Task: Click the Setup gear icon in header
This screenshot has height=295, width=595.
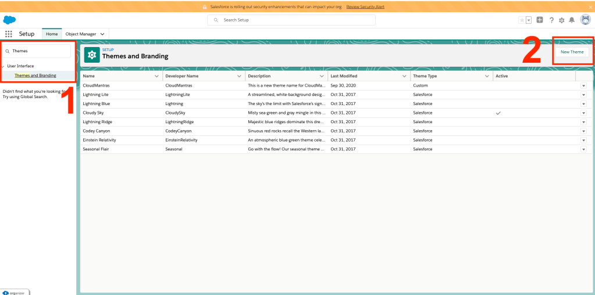Action: pyautogui.click(x=561, y=20)
